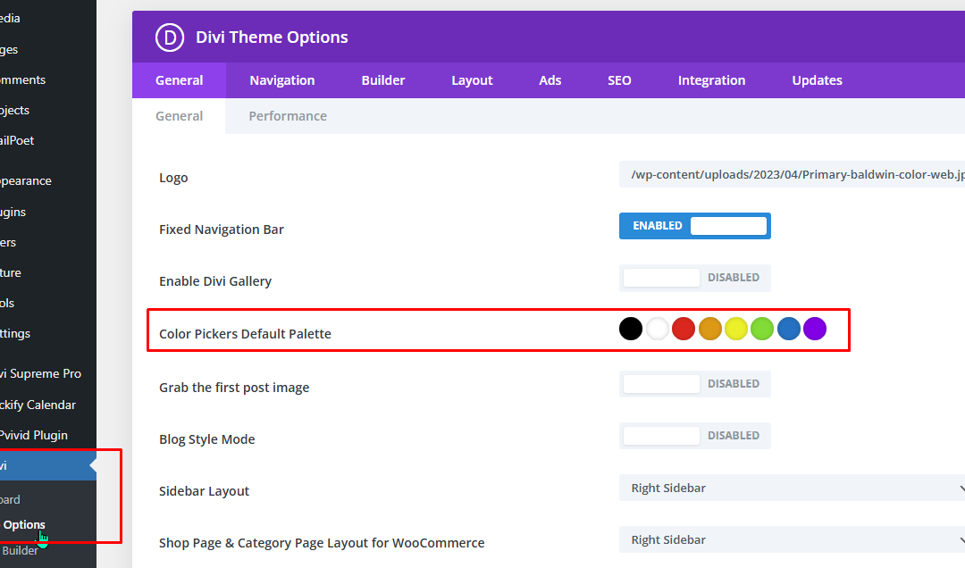
Task: Open the Ads tab
Action: click(x=550, y=80)
